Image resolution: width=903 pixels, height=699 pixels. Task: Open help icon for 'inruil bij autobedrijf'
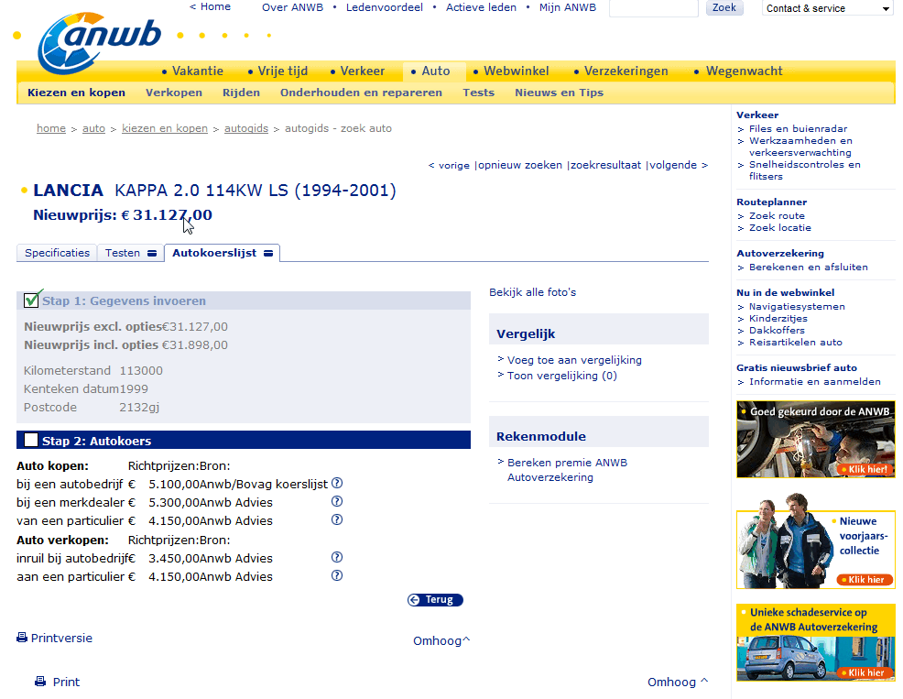tap(337, 557)
